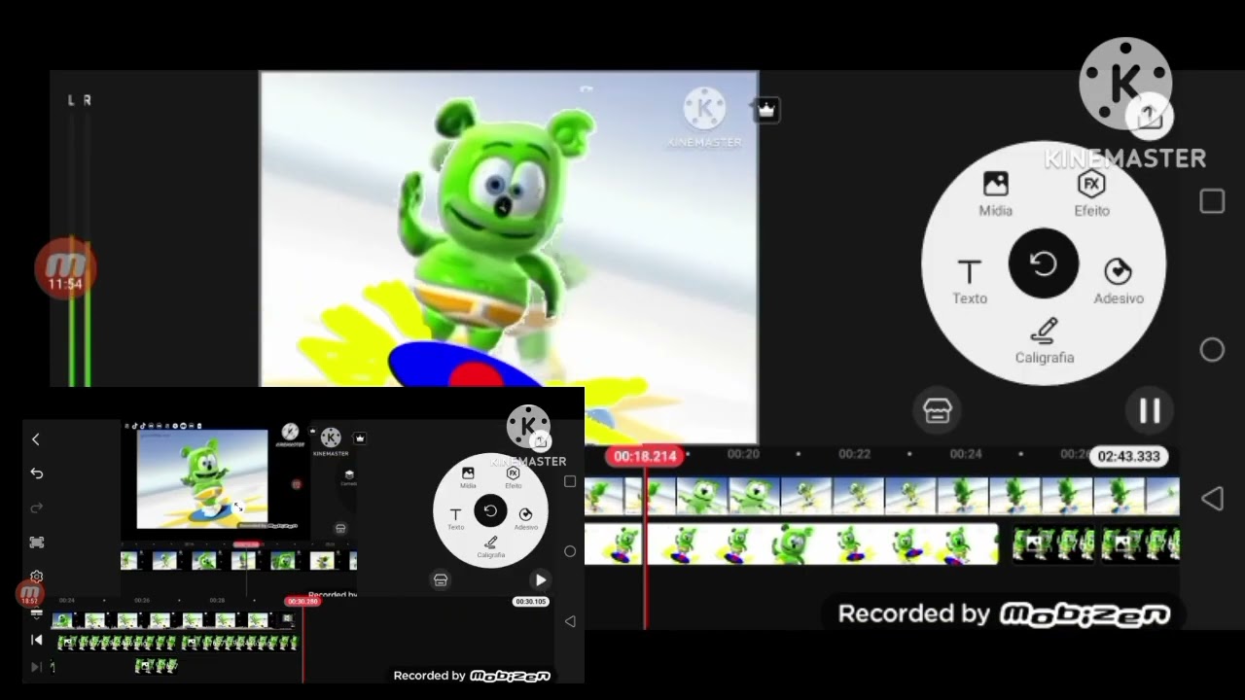1245x700 pixels.
Task: Tap the black center button of small wheel
Action: pos(490,510)
